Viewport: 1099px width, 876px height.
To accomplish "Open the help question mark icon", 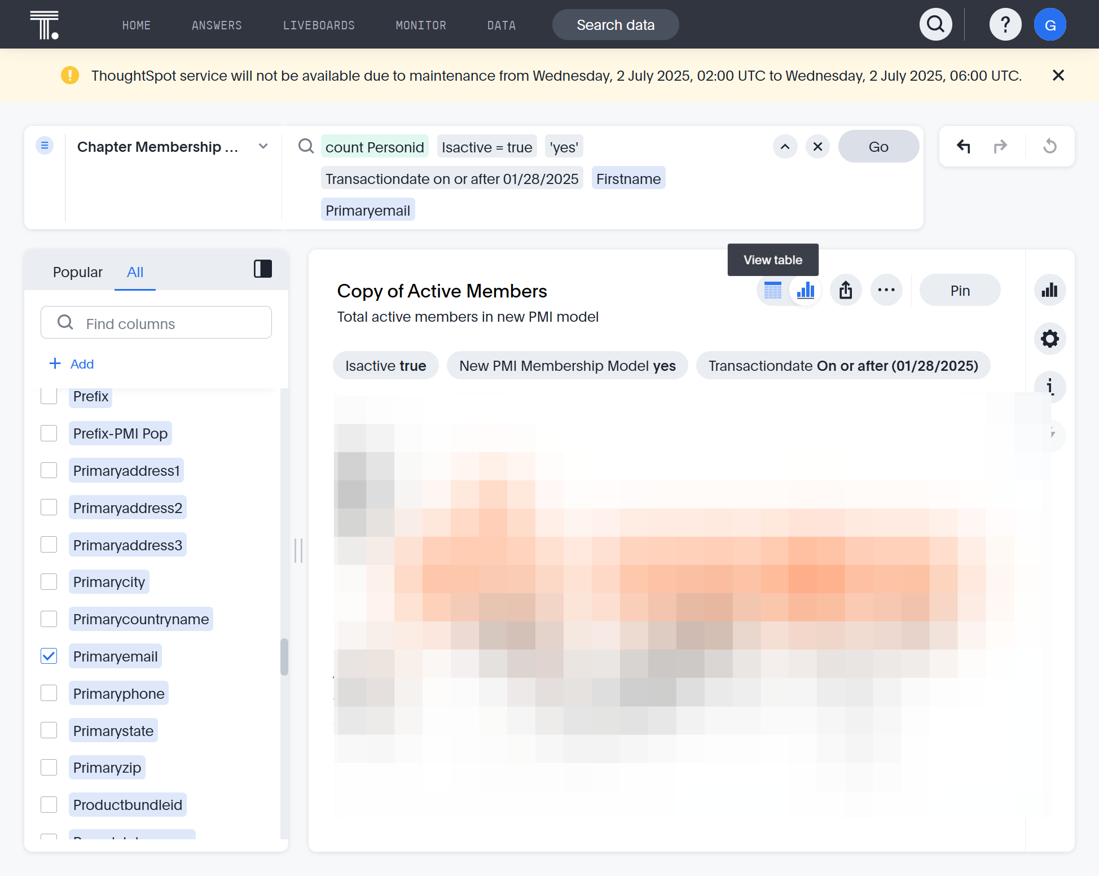I will click(x=1005, y=24).
